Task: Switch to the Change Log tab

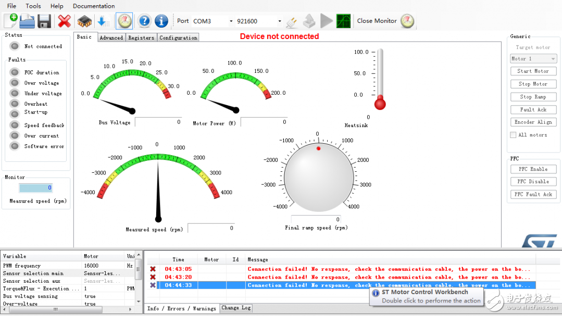Action: tap(236, 308)
